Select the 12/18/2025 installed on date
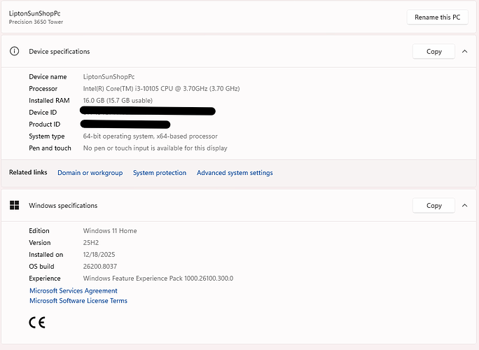 pyautogui.click(x=99, y=254)
